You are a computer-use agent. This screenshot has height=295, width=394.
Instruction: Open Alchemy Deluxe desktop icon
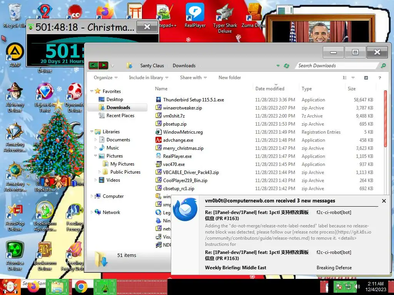(x=15, y=97)
